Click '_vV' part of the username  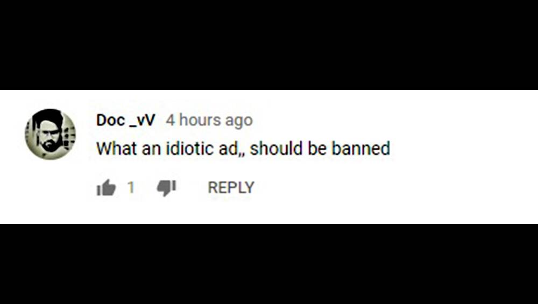143,121
